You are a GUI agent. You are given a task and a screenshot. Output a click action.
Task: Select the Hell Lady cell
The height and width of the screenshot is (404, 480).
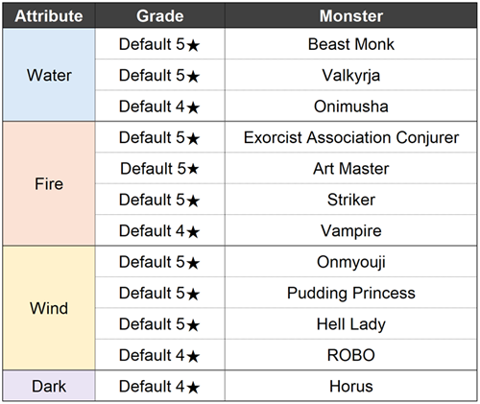[x=351, y=323]
